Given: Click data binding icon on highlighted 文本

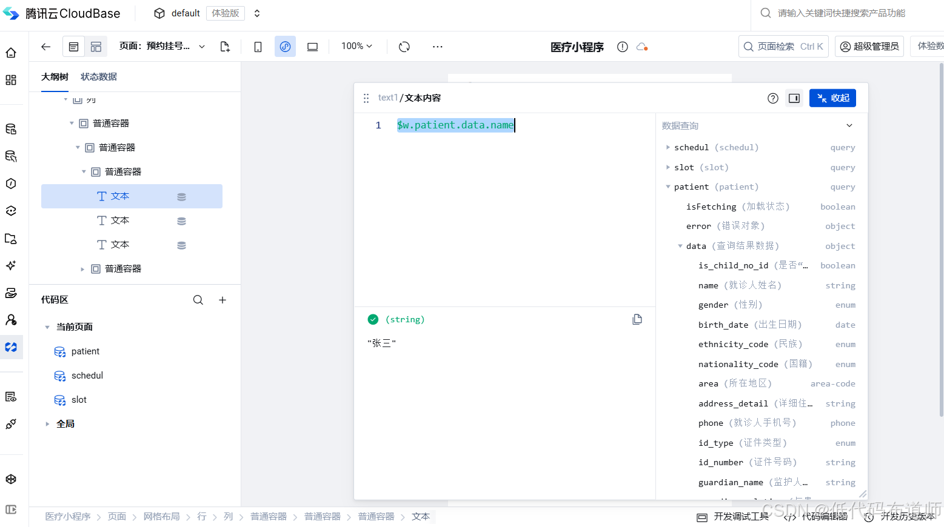Looking at the screenshot, I should coord(181,197).
